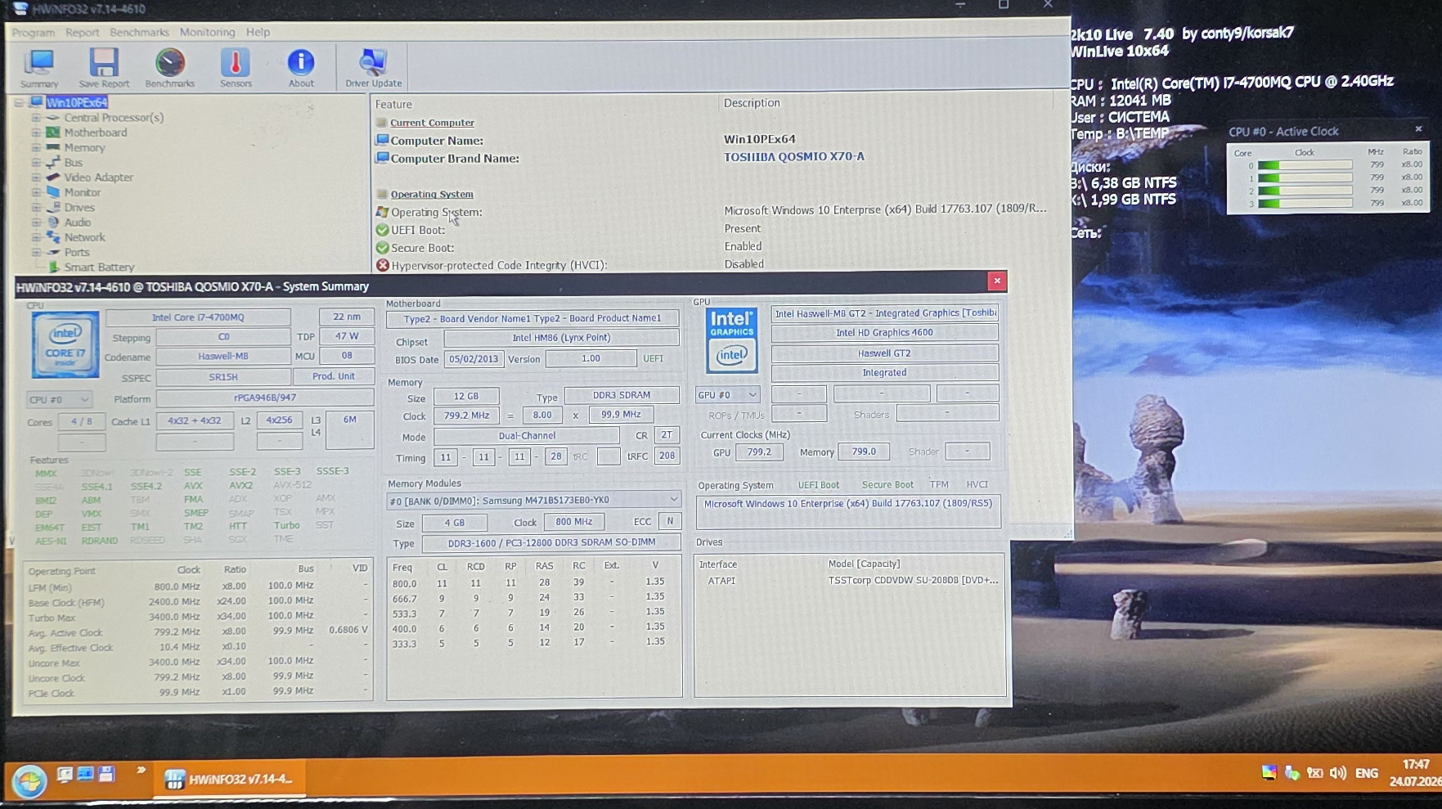Viewport: 1442px width, 809px height.
Task: Click the Intel Core i7-4700MQ name field
Action: tap(198, 317)
